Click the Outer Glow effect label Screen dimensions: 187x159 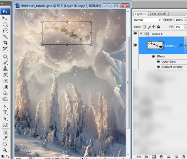pos(169,61)
